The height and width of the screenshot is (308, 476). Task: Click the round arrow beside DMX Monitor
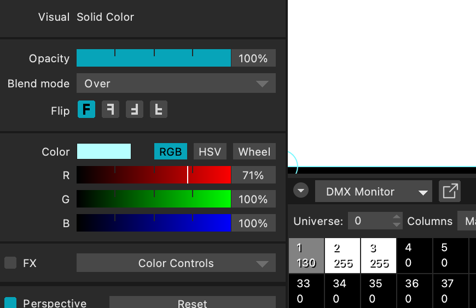301,191
